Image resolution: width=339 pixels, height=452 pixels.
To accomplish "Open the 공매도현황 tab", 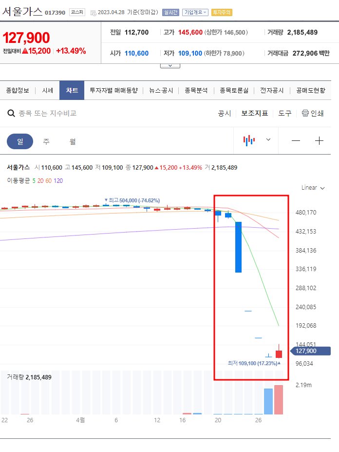I will pos(311,91).
